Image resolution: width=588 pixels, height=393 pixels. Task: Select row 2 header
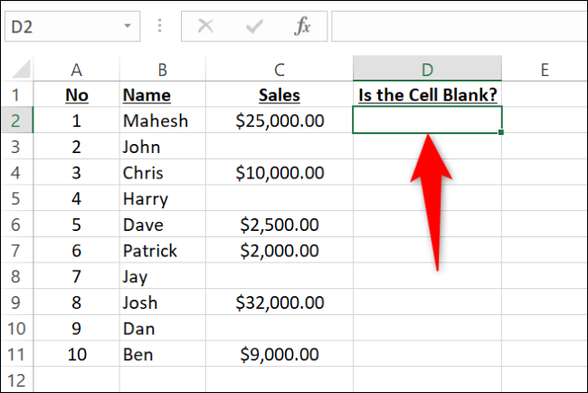coord(17,120)
